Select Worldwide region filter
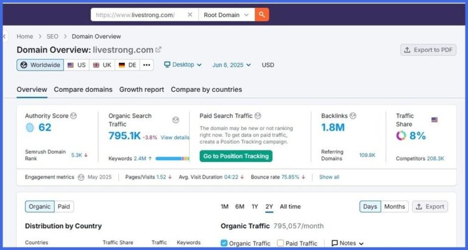468x250 pixels. (40, 65)
